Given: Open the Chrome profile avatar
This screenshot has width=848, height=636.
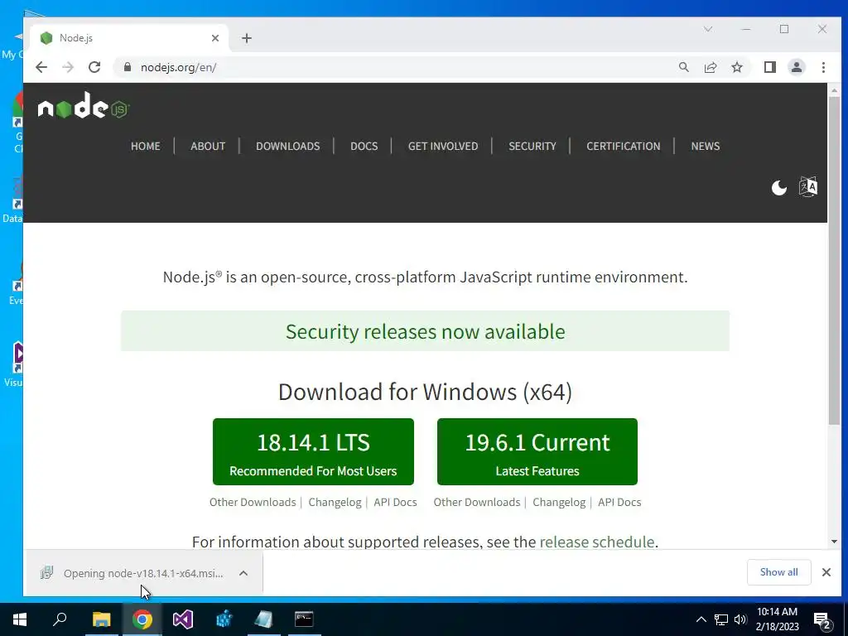Looking at the screenshot, I should [796, 67].
